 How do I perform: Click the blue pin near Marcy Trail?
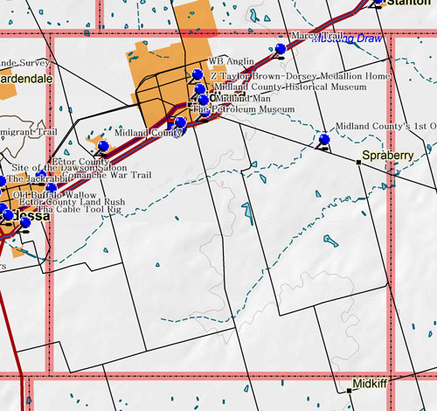281,49
